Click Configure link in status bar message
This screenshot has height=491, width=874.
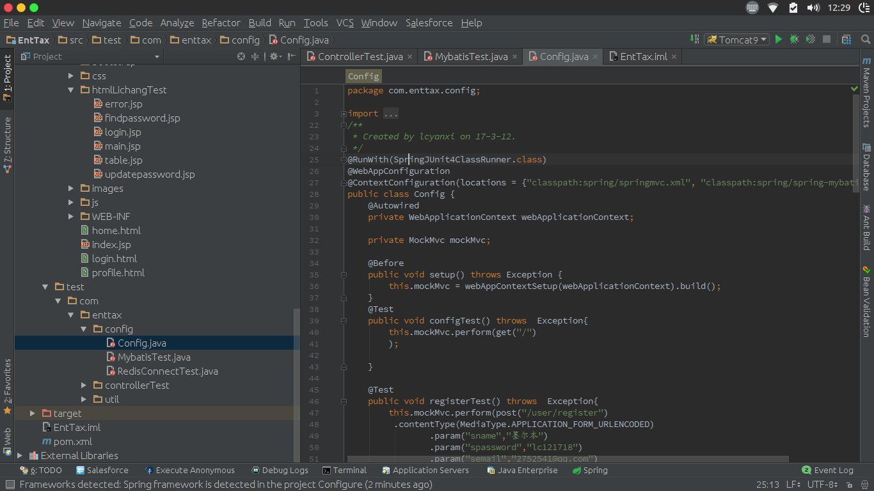(342, 485)
